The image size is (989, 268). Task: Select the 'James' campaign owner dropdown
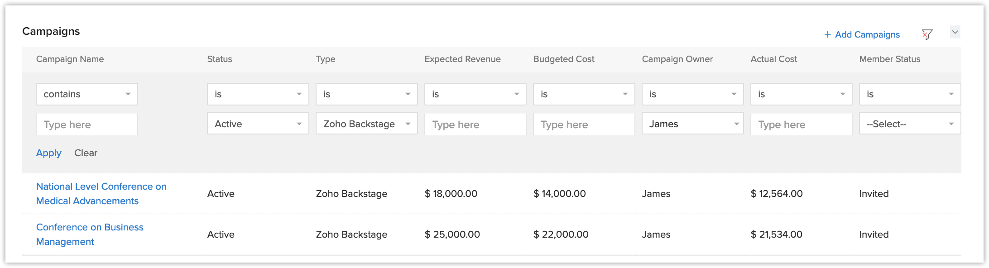click(x=693, y=124)
